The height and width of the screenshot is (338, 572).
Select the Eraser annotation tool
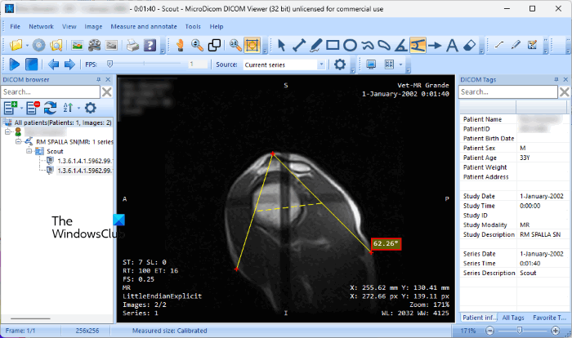pos(470,45)
